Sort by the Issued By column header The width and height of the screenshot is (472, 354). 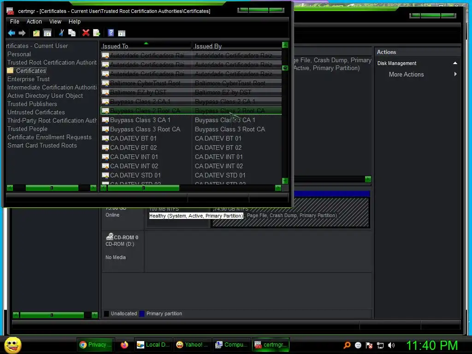[x=237, y=46]
